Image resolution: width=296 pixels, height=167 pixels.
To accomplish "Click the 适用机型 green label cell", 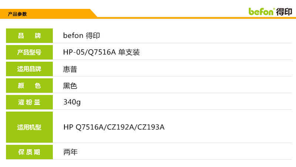I will (x=30, y=127).
